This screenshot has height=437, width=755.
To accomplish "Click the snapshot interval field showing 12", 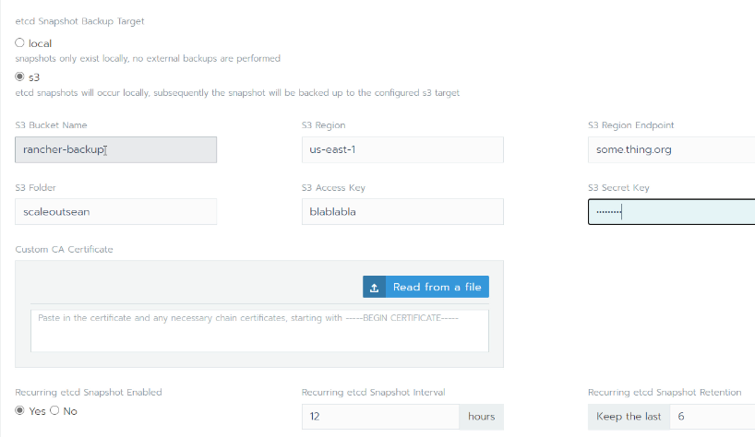I will pyautogui.click(x=380, y=417).
